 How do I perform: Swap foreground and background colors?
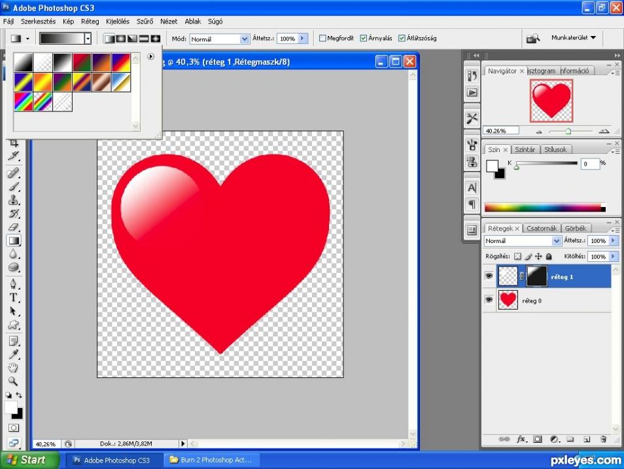tap(19, 395)
